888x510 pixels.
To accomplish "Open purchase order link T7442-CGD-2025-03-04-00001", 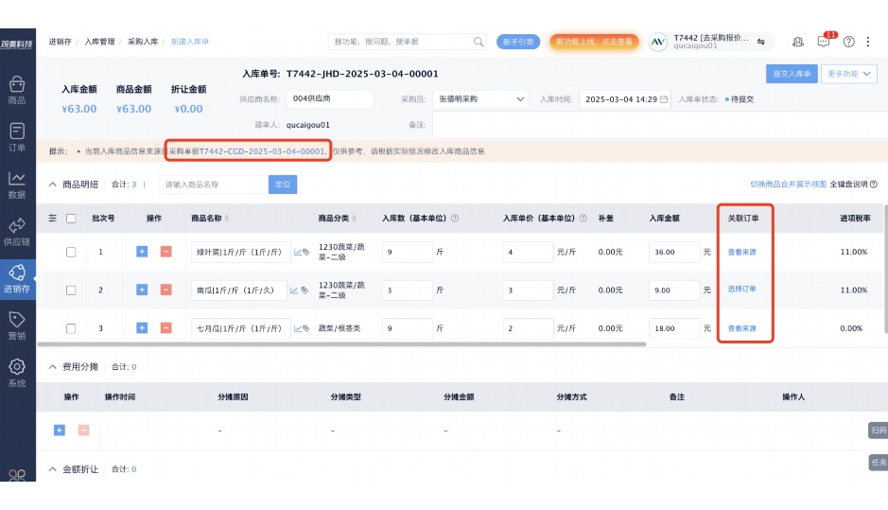I will coord(261,151).
